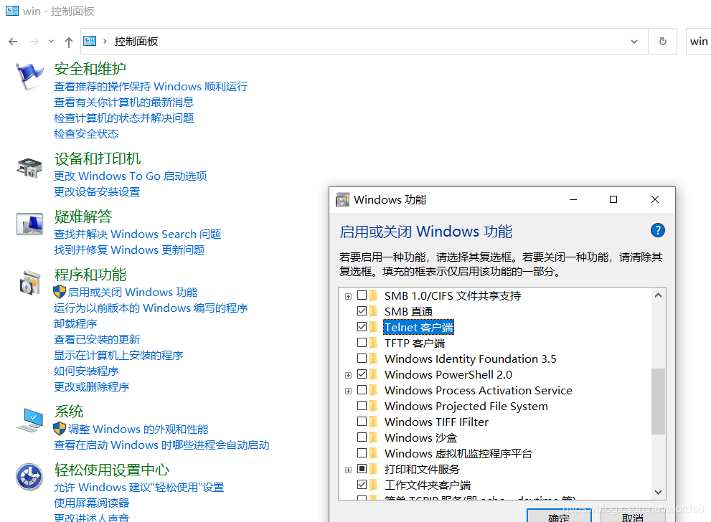Viewport: 711px width, 522px height.
Task: Check Windows Process Activation Service checkbox
Action: (362, 389)
